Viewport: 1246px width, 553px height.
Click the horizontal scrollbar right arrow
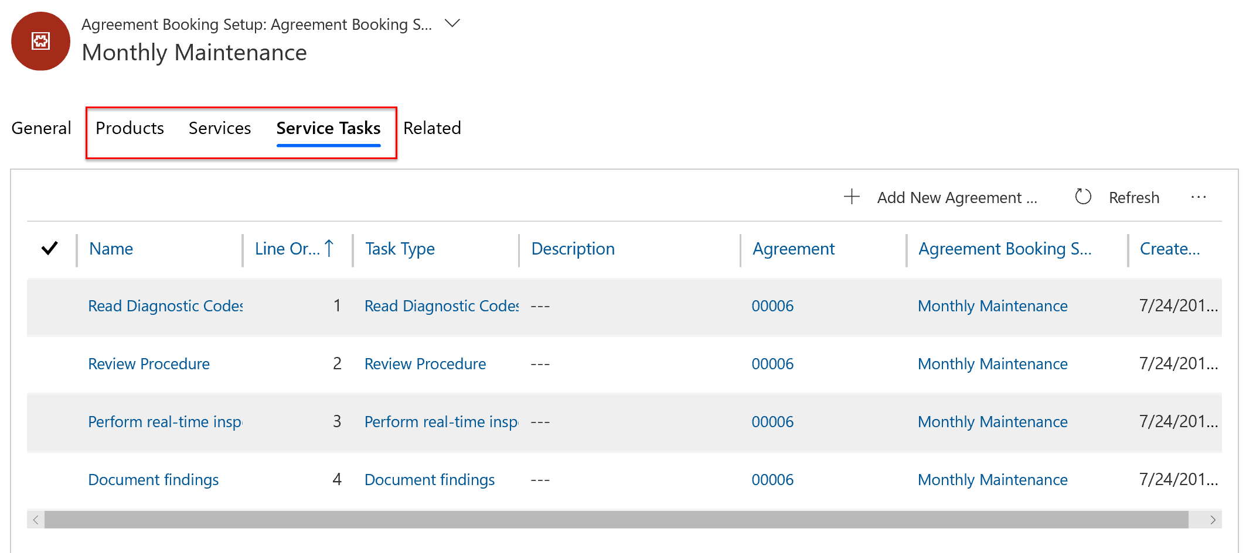[1213, 520]
